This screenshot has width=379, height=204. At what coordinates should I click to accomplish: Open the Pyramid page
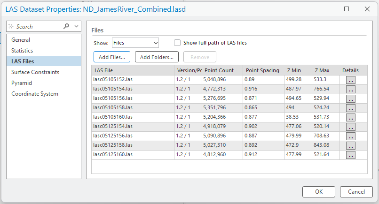(x=44, y=83)
